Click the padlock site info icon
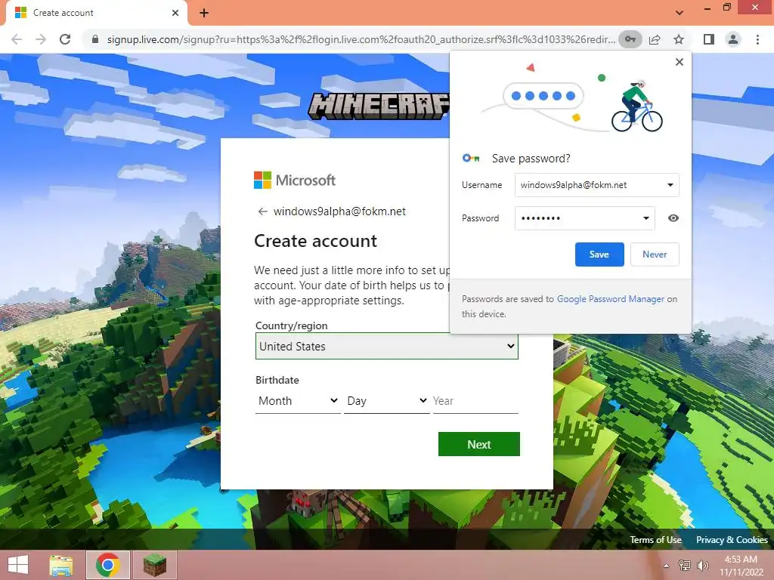 click(x=95, y=39)
